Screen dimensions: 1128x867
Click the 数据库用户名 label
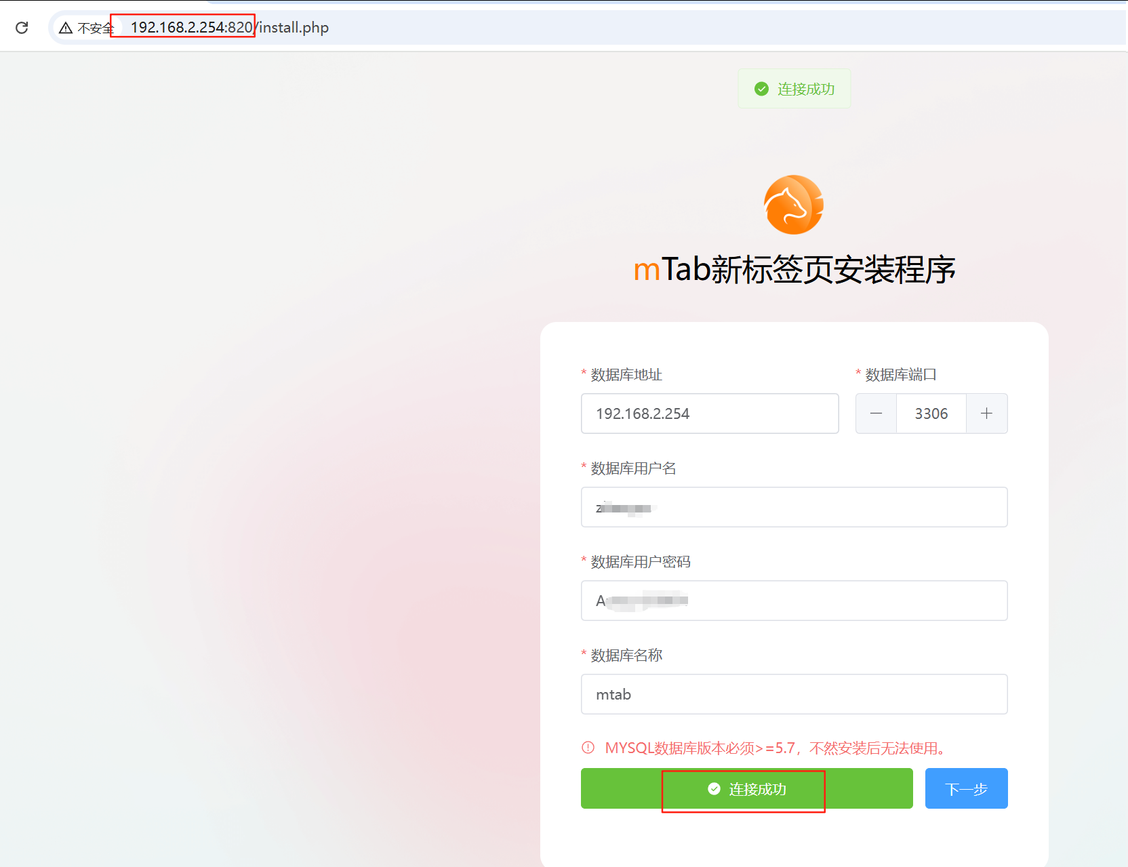[633, 468]
